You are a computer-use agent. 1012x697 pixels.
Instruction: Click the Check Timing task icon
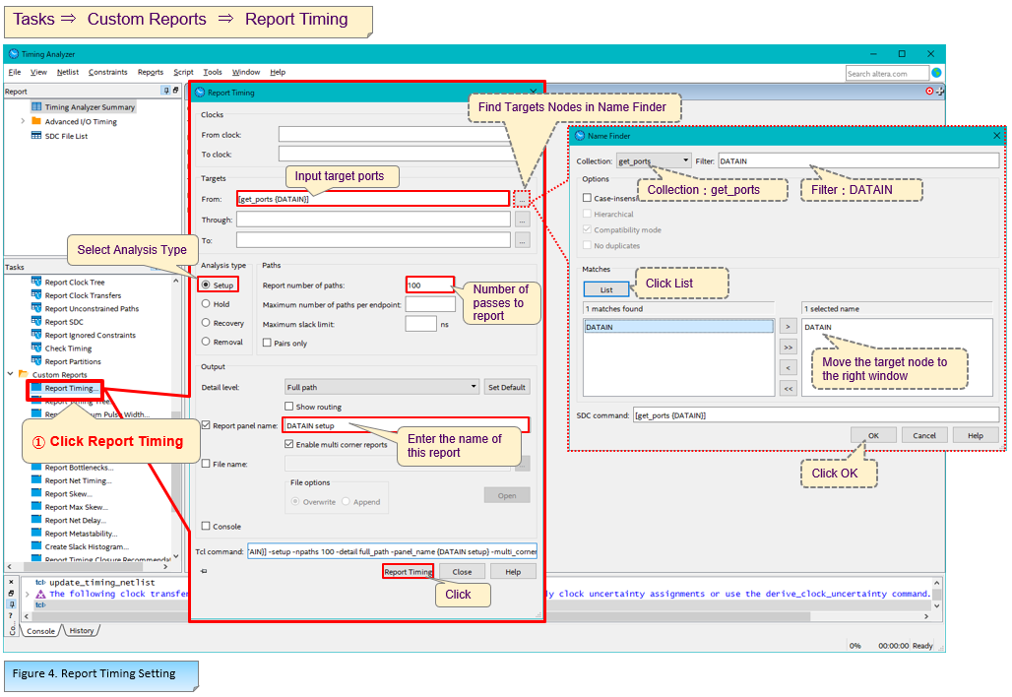pyautogui.click(x=36, y=348)
